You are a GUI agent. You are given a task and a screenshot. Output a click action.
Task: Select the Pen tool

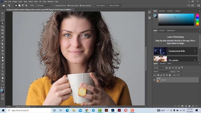3,64
